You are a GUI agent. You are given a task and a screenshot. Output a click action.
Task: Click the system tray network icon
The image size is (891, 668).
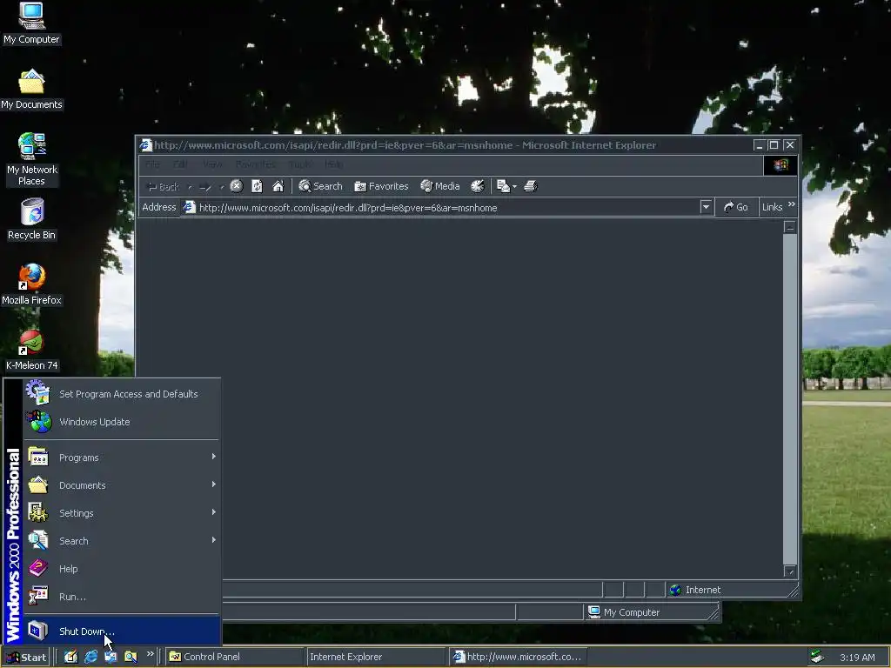pyautogui.click(x=817, y=657)
